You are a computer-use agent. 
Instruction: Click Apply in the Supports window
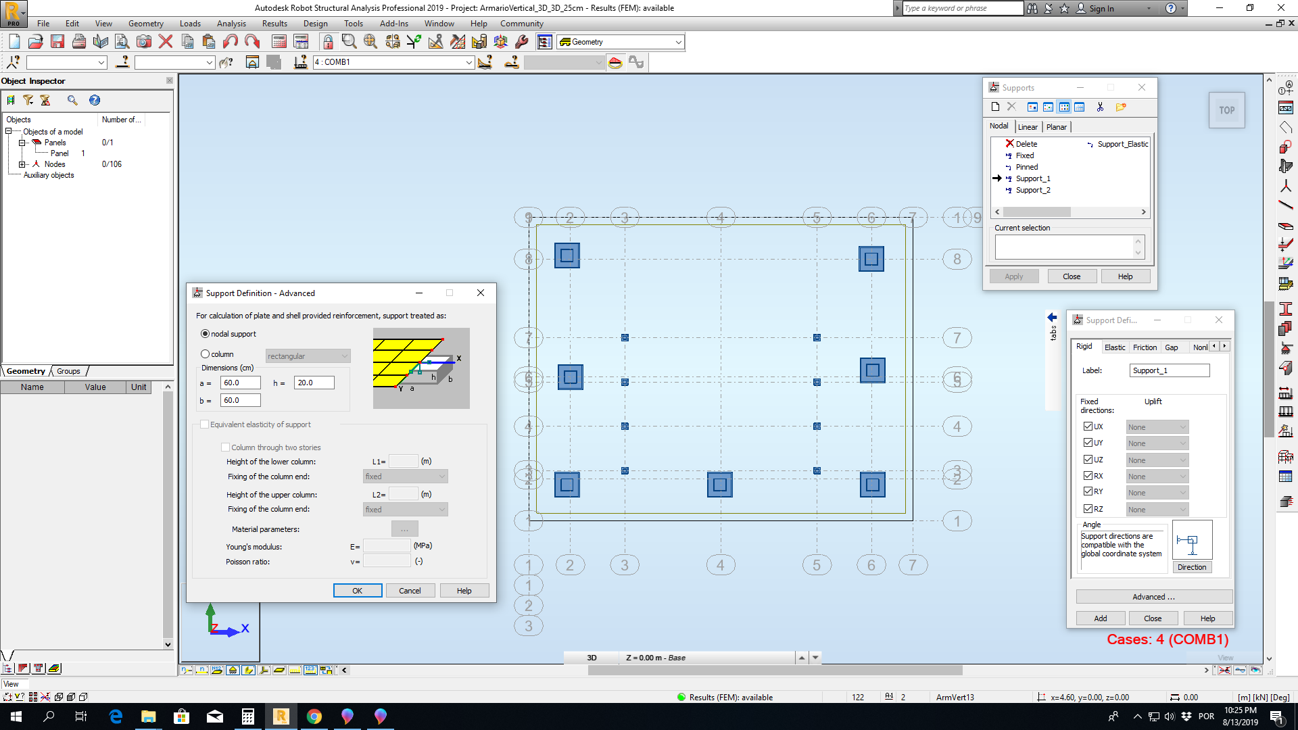tap(1014, 276)
